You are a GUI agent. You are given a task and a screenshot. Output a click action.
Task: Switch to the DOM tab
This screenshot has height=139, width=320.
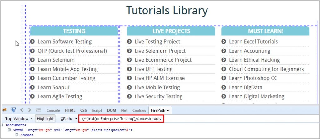point(112,111)
